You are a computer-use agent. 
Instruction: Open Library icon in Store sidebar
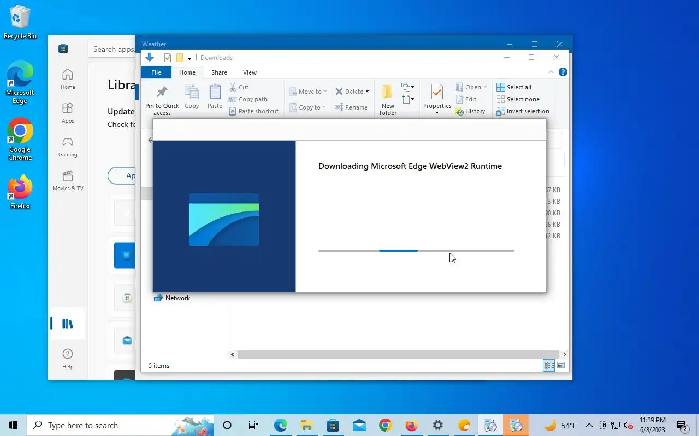[x=68, y=324]
